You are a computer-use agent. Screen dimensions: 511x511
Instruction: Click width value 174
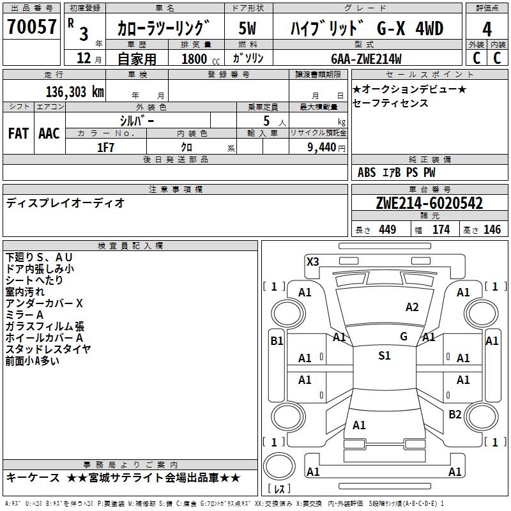441,229
